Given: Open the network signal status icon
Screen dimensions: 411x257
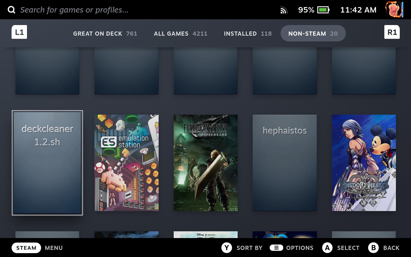Looking at the screenshot, I should point(284,10).
